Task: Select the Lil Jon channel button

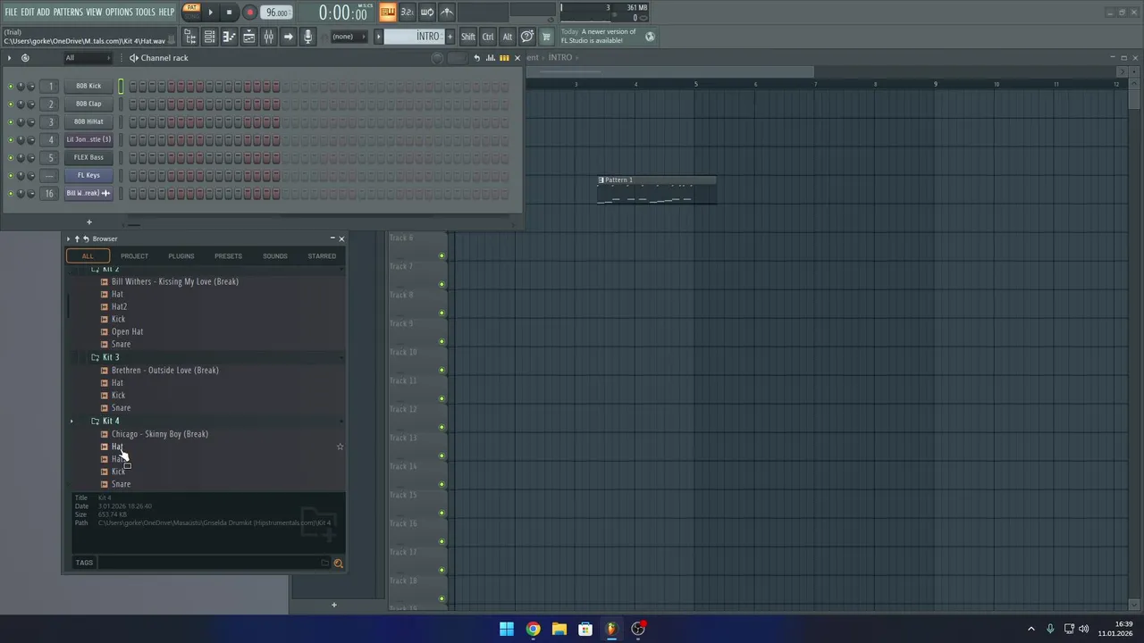Action: tap(88, 139)
